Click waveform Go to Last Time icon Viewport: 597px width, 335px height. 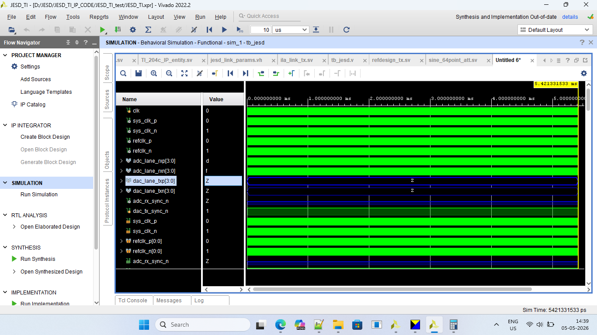tap(246, 73)
